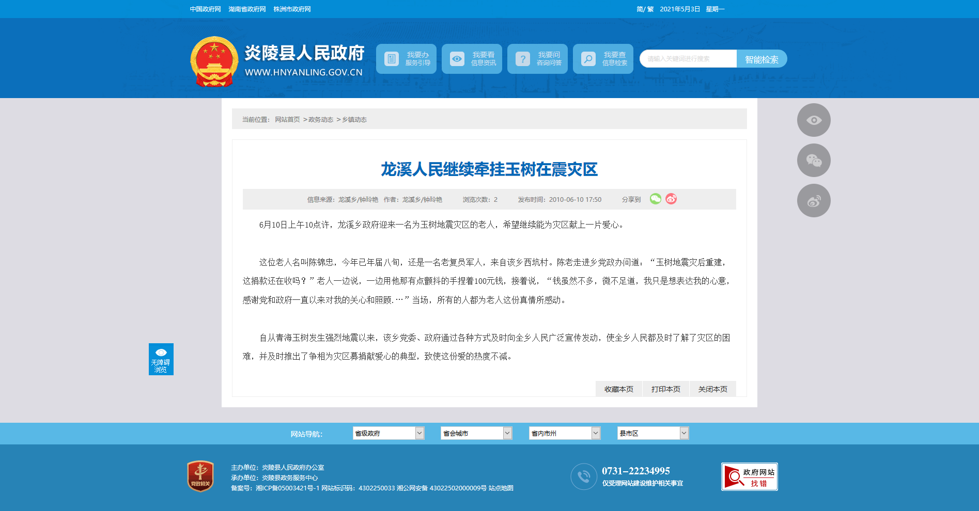
Task: Share article via red Weibo icon
Action: pos(671,199)
